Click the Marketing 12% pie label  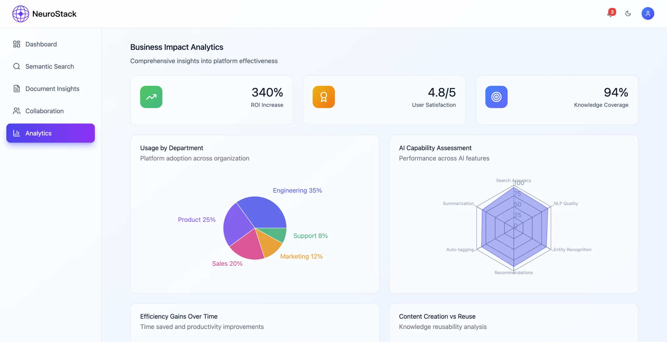301,257
